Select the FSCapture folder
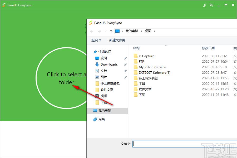The height and width of the screenshot is (158, 237). pyautogui.click(x=146, y=56)
